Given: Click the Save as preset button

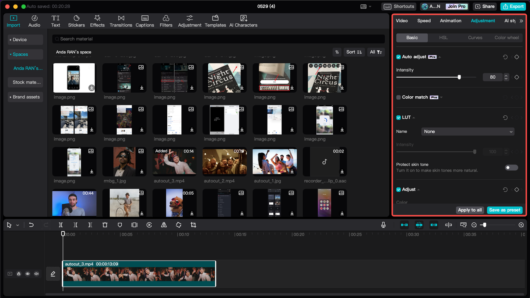Looking at the screenshot, I should (504, 210).
